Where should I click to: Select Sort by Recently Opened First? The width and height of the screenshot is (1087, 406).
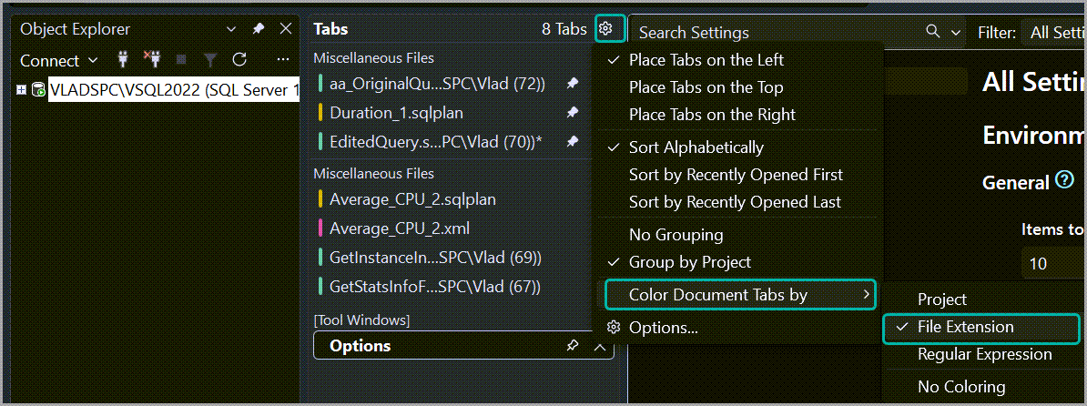click(x=737, y=175)
